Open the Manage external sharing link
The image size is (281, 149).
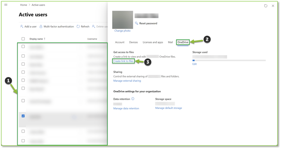pos(127,81)
